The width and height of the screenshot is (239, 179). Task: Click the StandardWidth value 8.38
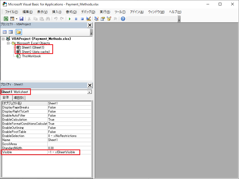[69, 148]
